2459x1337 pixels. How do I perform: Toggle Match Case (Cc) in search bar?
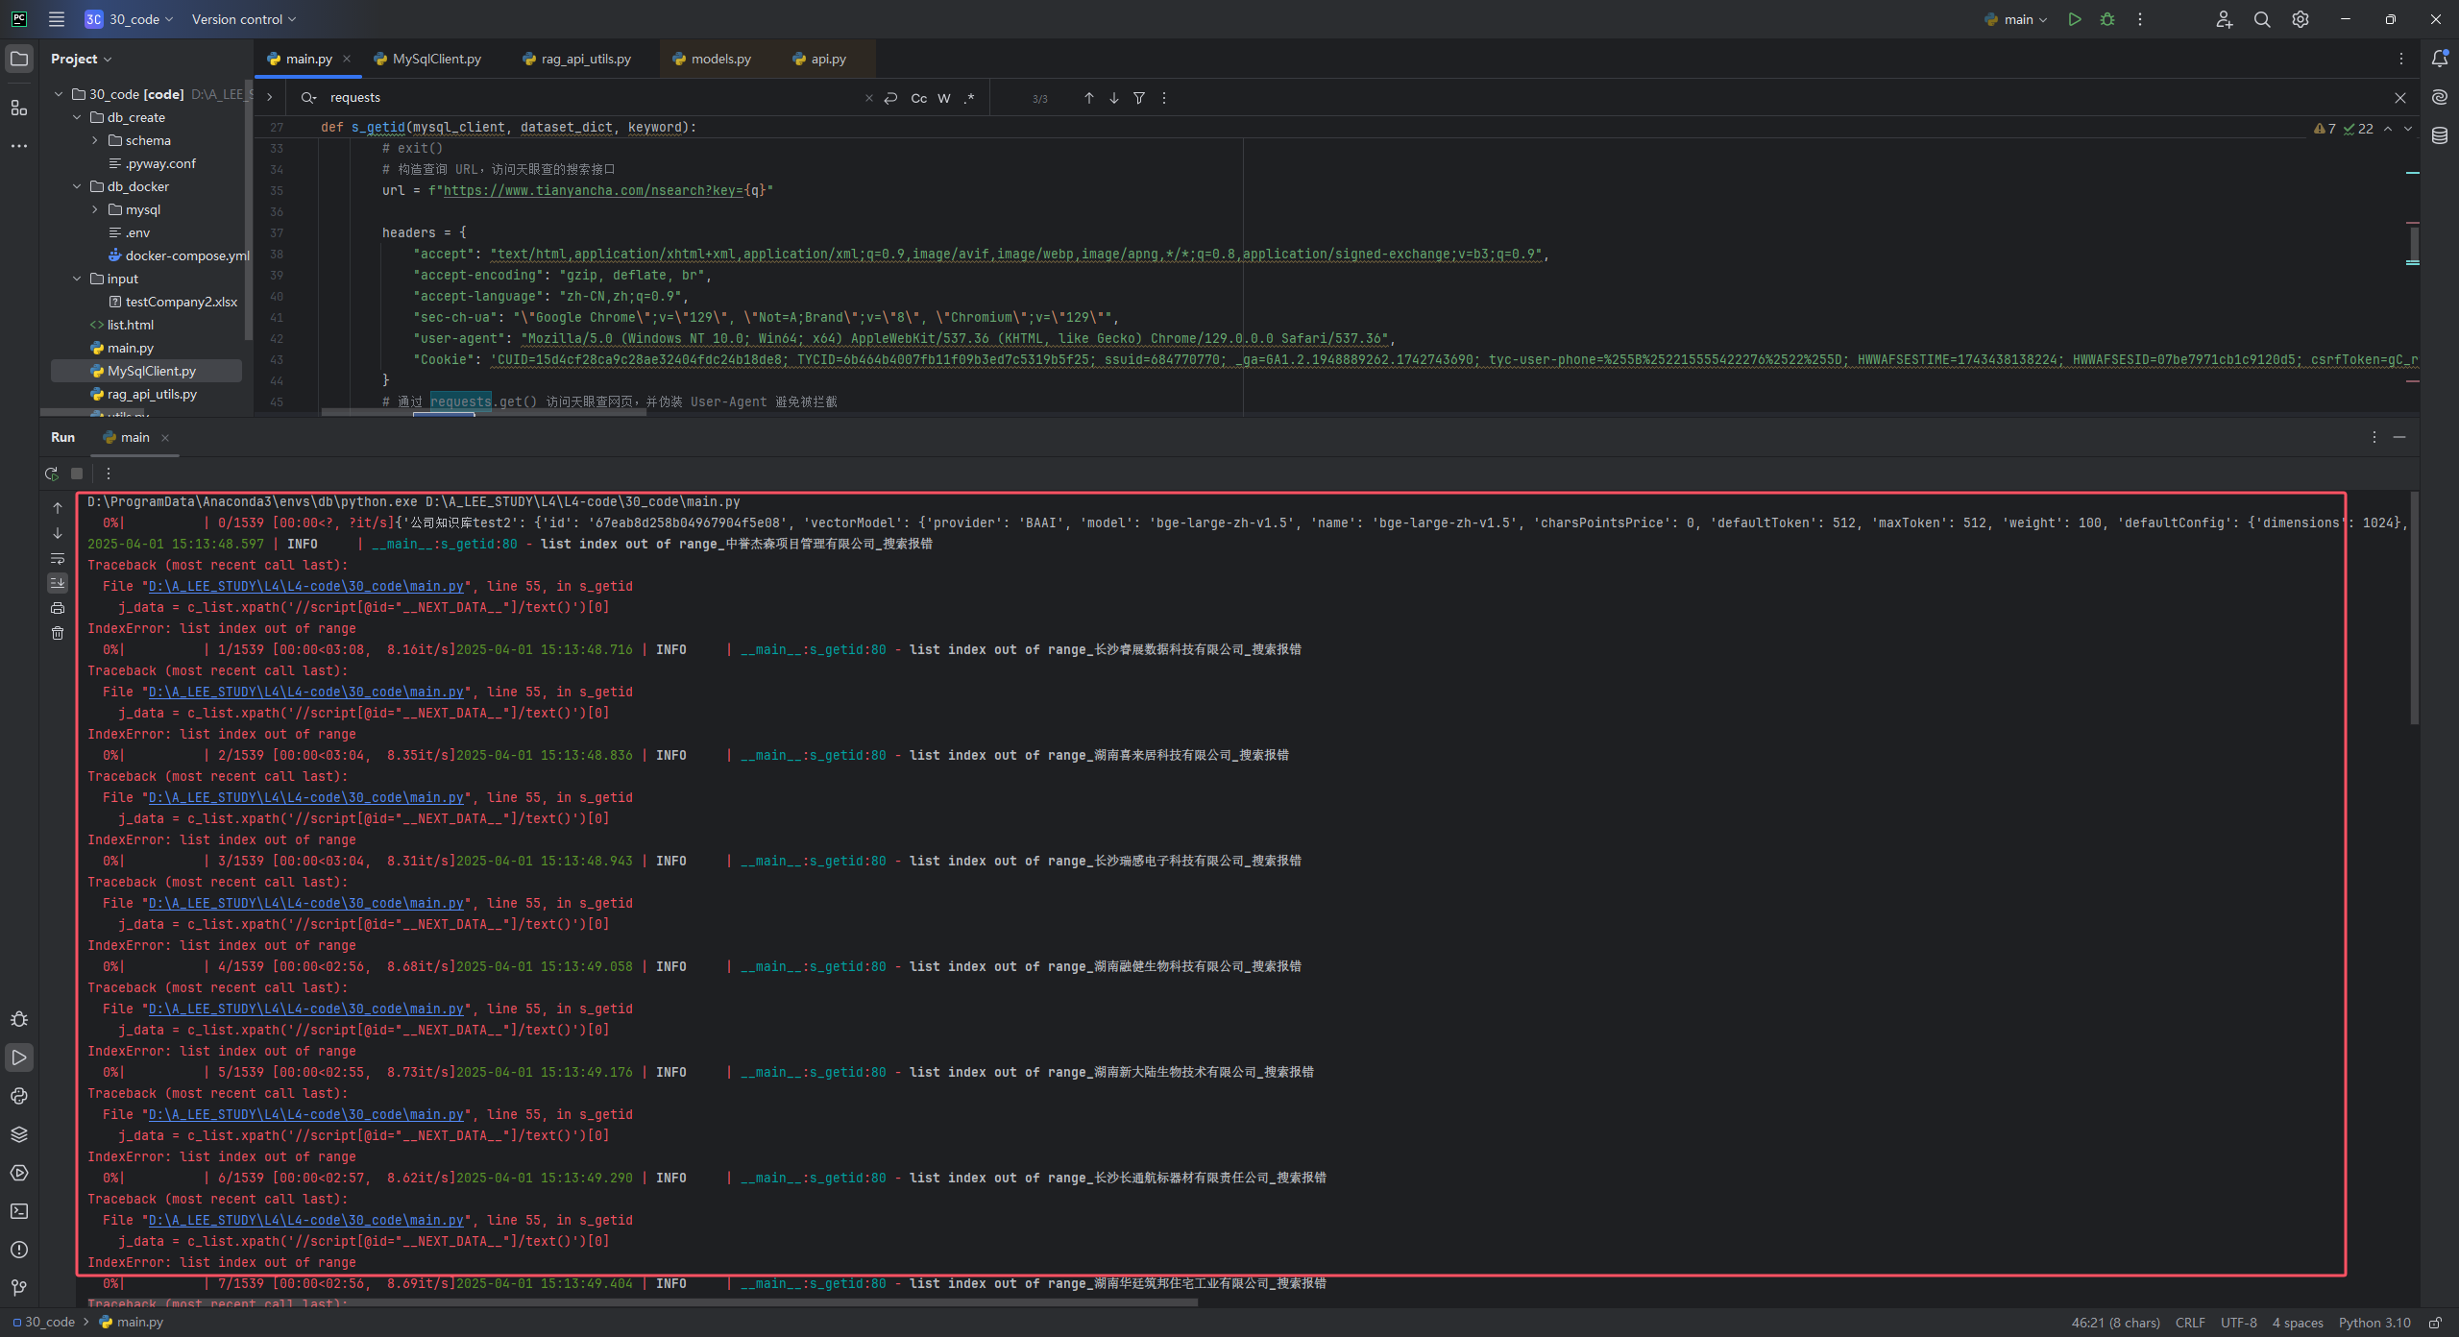(x=919, y=98)
